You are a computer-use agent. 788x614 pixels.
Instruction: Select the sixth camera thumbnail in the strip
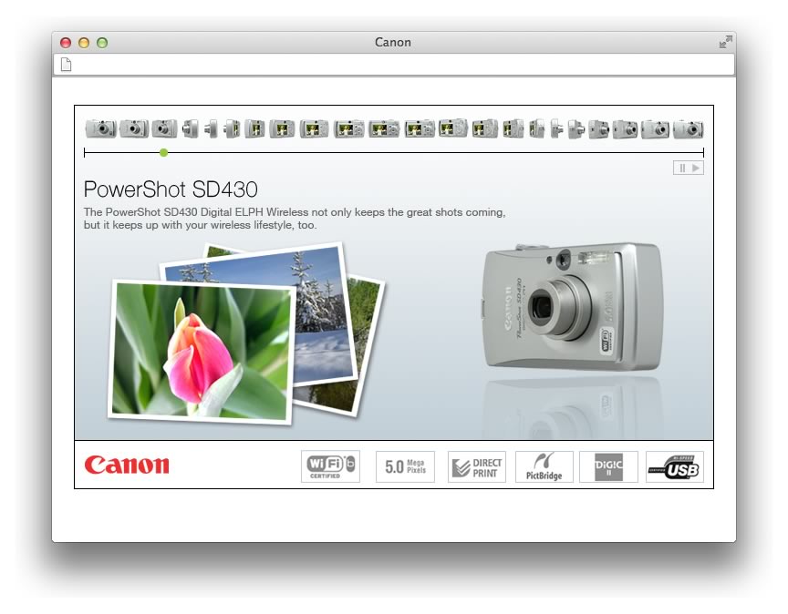[x=232, y=128]
